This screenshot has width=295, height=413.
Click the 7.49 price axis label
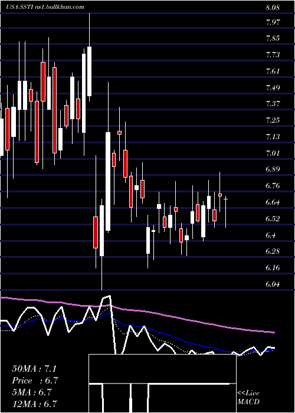tap(273, 87)
